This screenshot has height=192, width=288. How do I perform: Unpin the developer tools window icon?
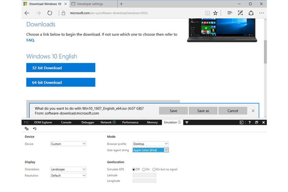(x=257, y=122)
